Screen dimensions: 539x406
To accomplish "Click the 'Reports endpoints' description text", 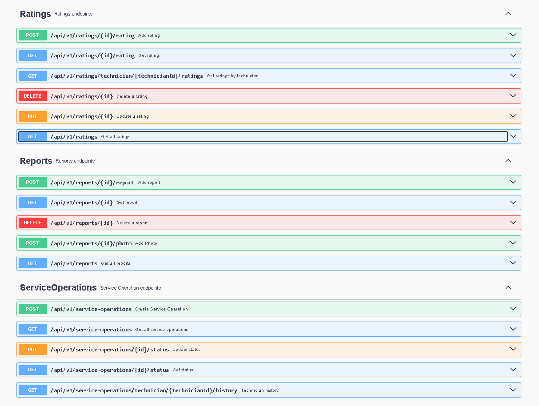I will coord(75,161).
